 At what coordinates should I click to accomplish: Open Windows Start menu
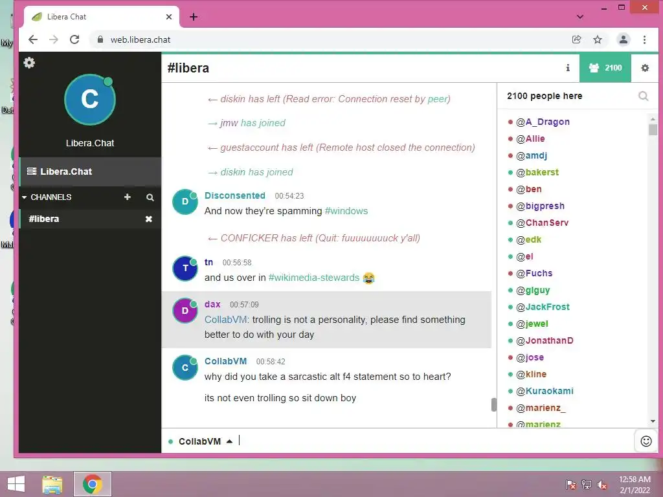click(x=16, y=484)
